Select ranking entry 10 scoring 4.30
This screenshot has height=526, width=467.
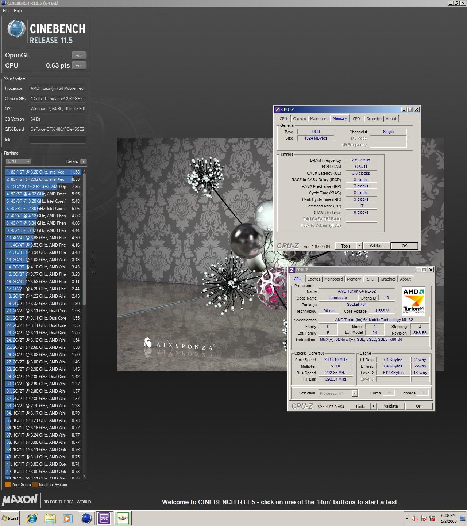[x=43, y=238]
